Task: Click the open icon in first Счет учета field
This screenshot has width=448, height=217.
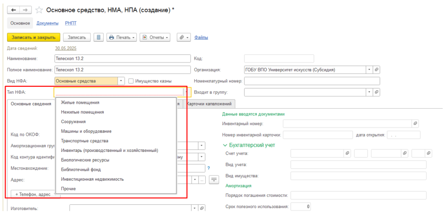Action: 347,153
